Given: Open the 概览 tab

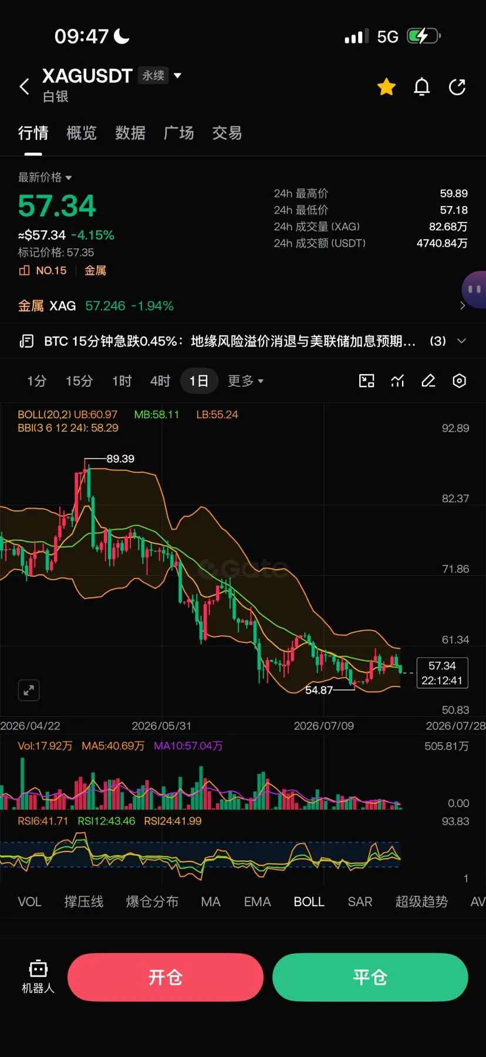Looking at the screenshot, I should (x=82, y=133).
